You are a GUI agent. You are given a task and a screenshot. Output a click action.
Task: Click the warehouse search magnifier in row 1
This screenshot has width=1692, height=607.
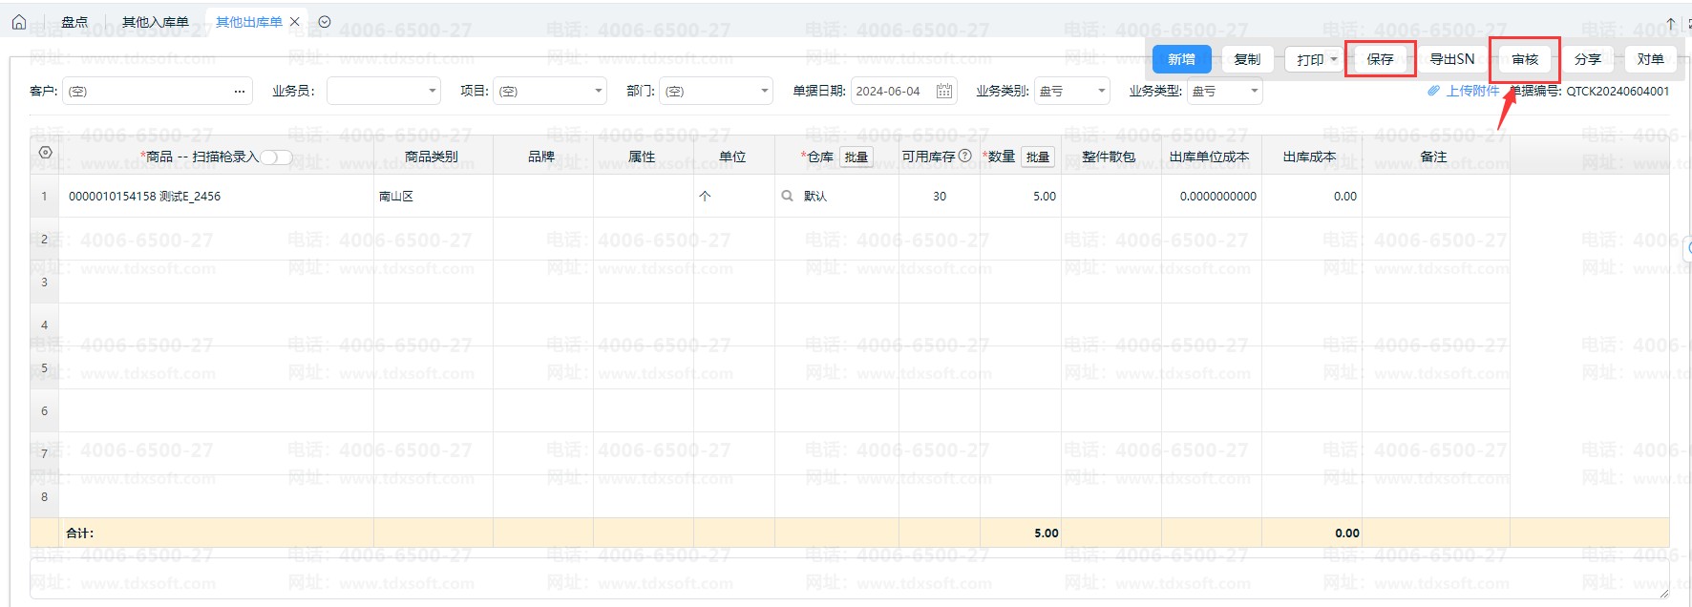[x=788, y=196]
